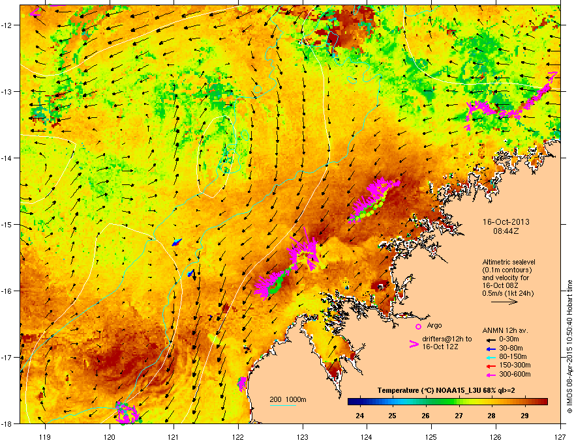Click the vertical IMOS copyright timestamp text
The width and height of the screenshot is (574, 443).
pyautogui.click(x=569, y=347)
